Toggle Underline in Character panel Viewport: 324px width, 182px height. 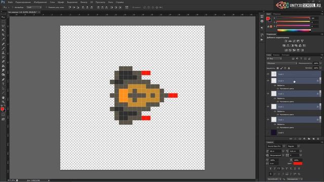[295, 169]
